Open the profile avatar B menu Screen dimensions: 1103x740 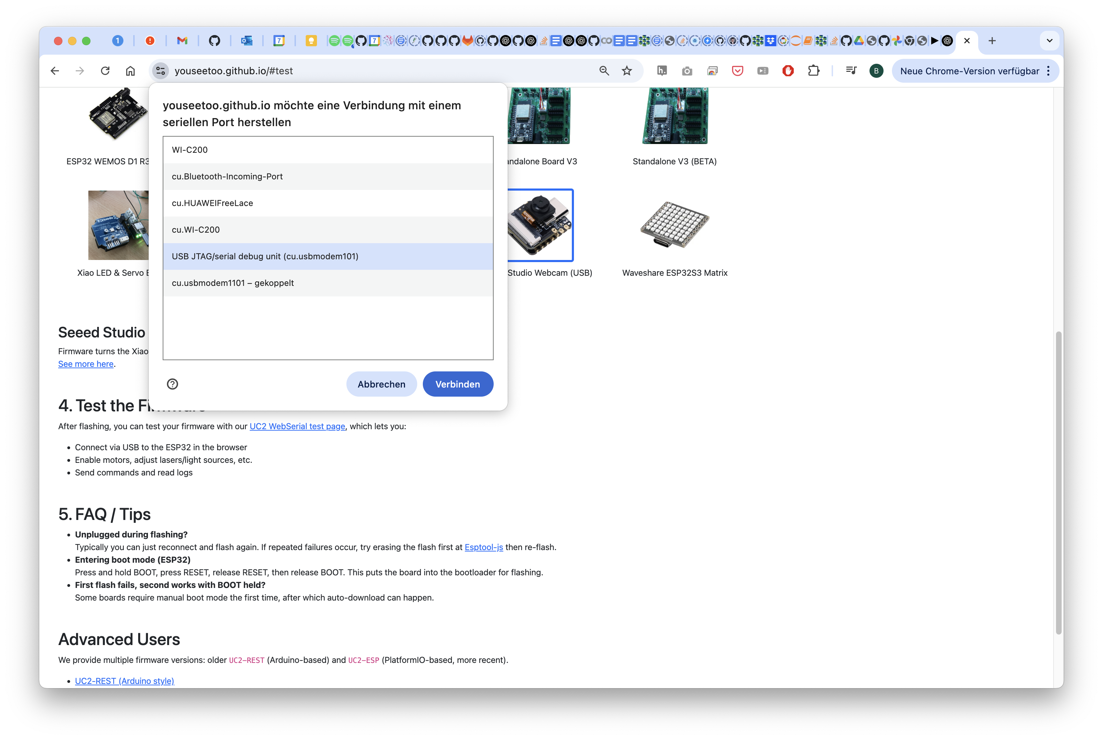pyautogui.click(x=876, y=71)
